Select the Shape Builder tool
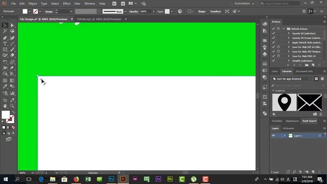327x184 pixels. pos(5,74)
